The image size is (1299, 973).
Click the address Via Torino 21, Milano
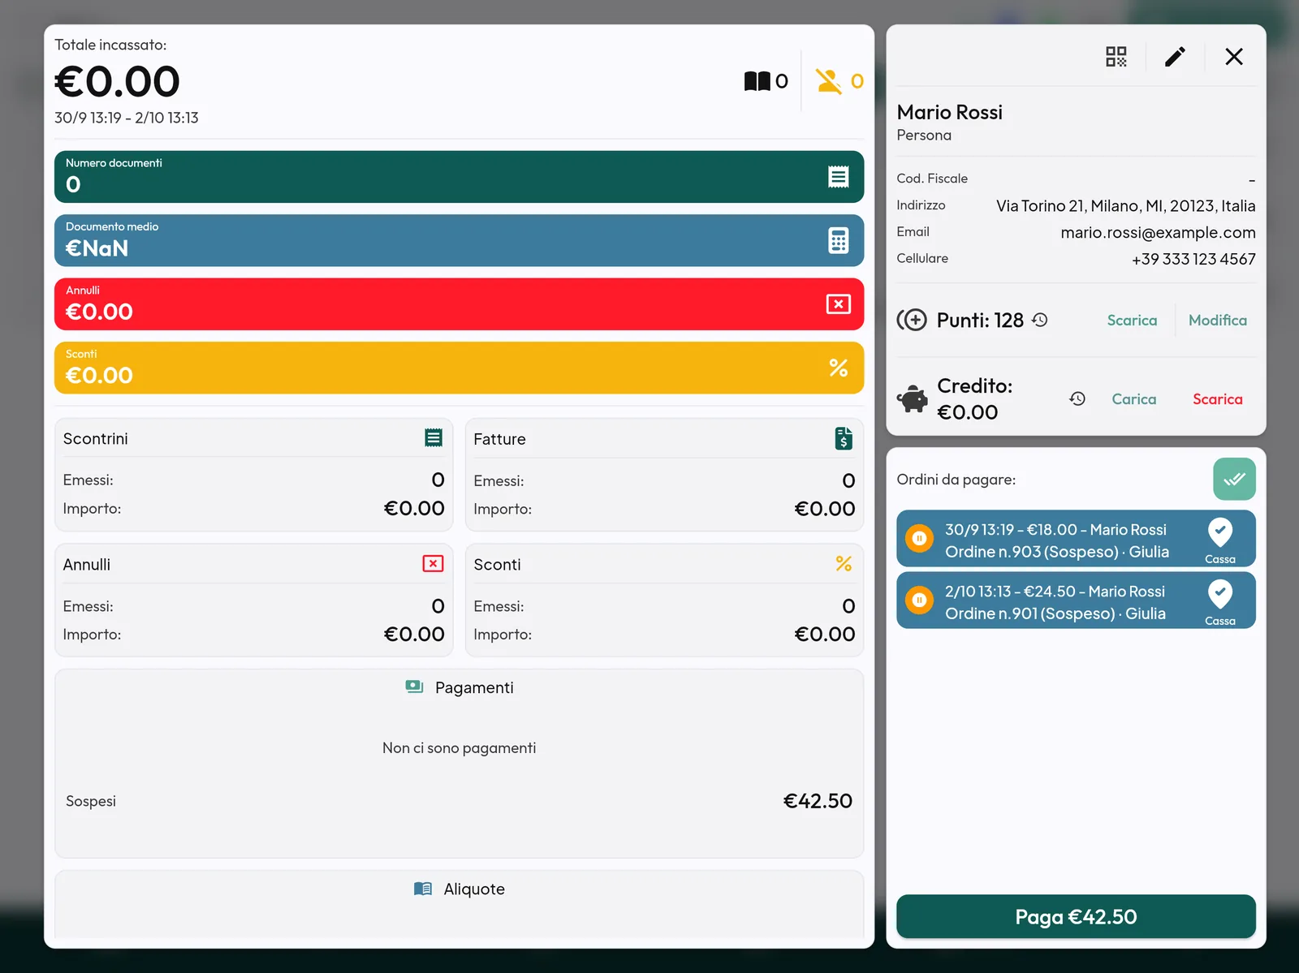1126,206
